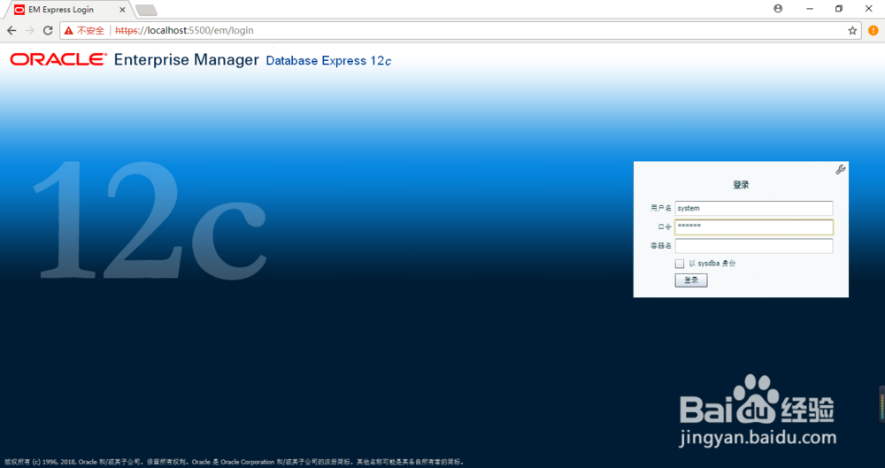
Task: Click the browser back arrow
Action: (12, 30)
